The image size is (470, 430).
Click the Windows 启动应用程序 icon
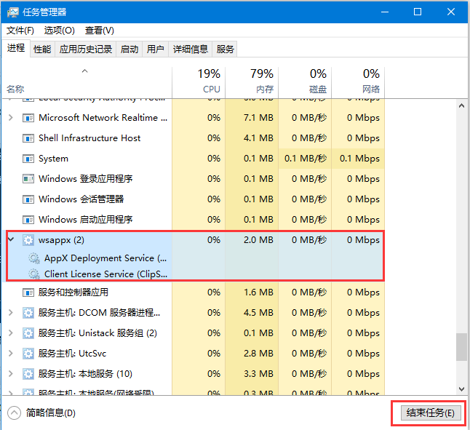click(28, 220)
